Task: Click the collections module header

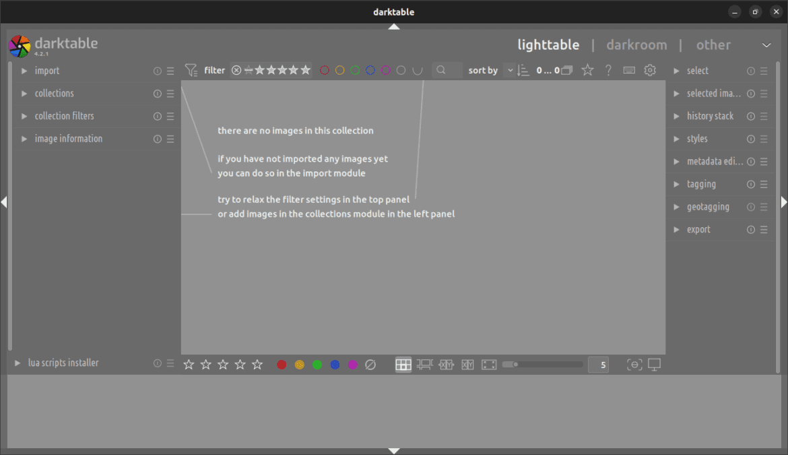Action: (x=54, y=93)
